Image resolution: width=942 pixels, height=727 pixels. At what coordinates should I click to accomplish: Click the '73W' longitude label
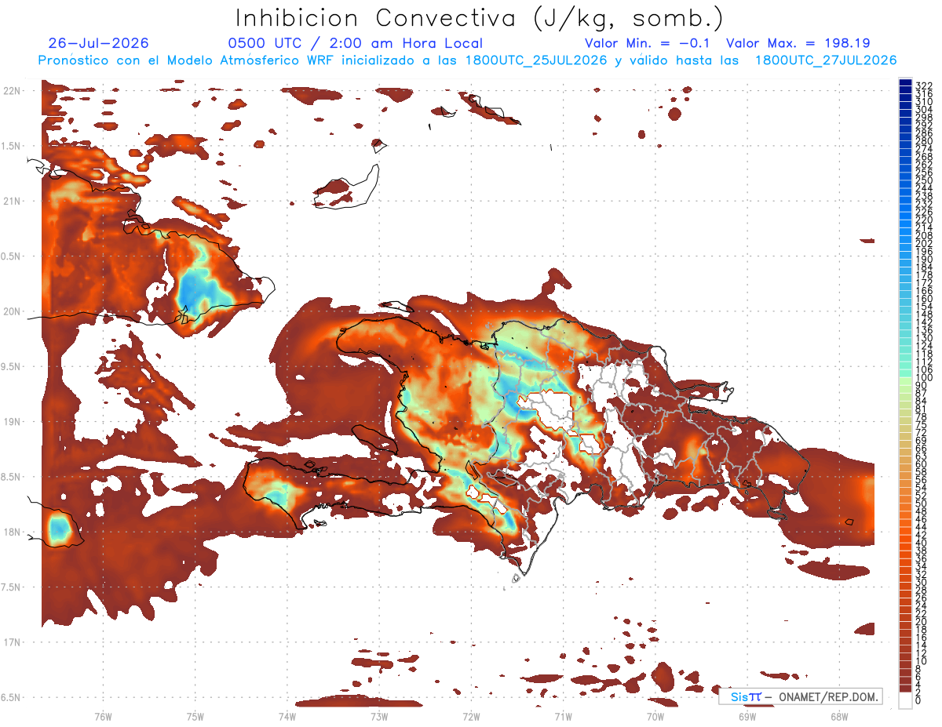[379, 716]
